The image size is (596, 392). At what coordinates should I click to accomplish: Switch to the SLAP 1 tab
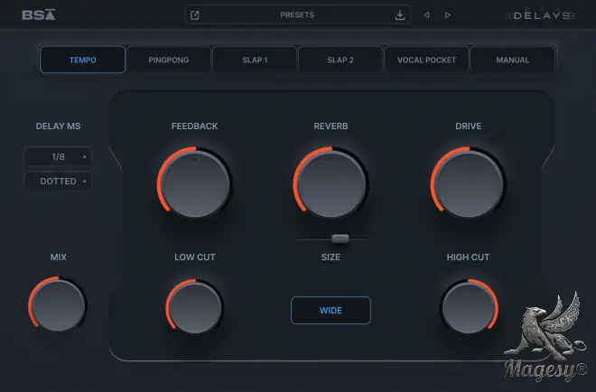[255, 60]
